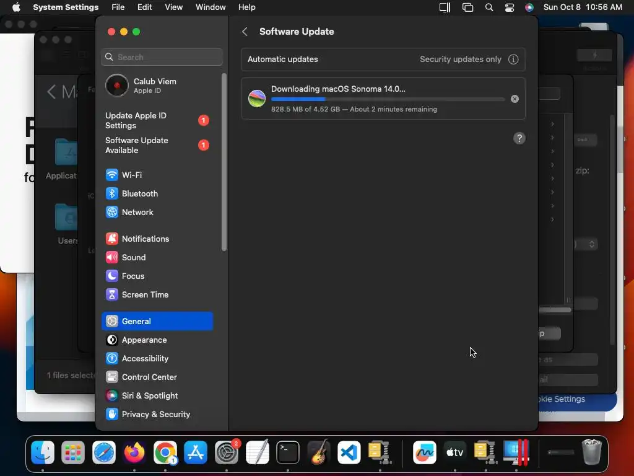634x476 pixels.
Task: Open Control Center in menu bar
Action: click(x=510, y=7)
